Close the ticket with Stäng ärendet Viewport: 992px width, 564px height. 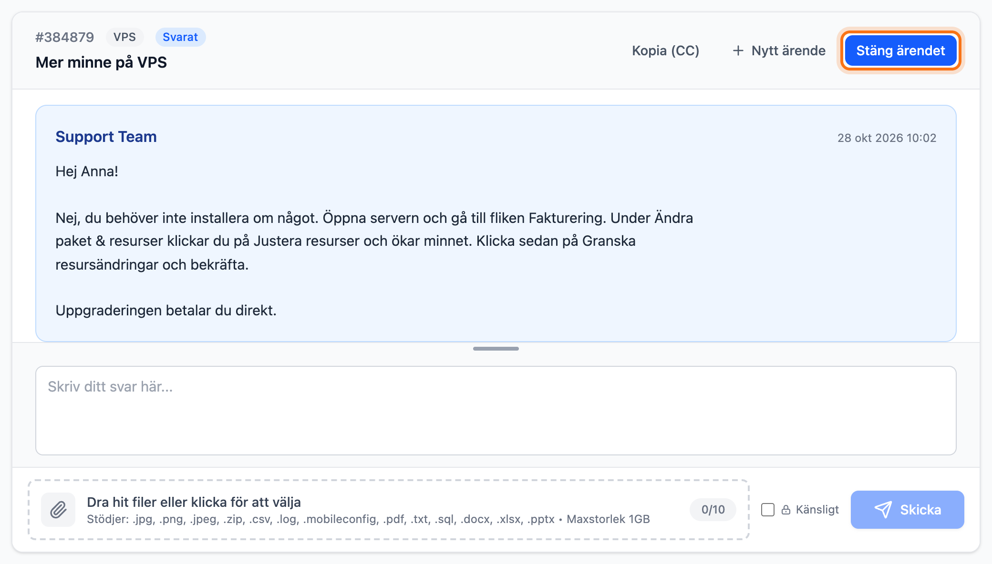[x=900, y=50]
